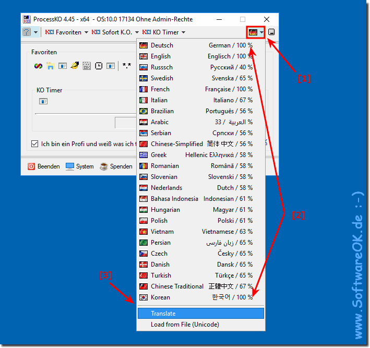
Task: Click the German flag language button
Action: click(x=253, y=32)
